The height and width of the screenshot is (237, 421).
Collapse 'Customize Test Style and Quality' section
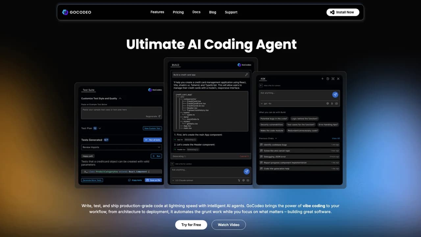120,98
